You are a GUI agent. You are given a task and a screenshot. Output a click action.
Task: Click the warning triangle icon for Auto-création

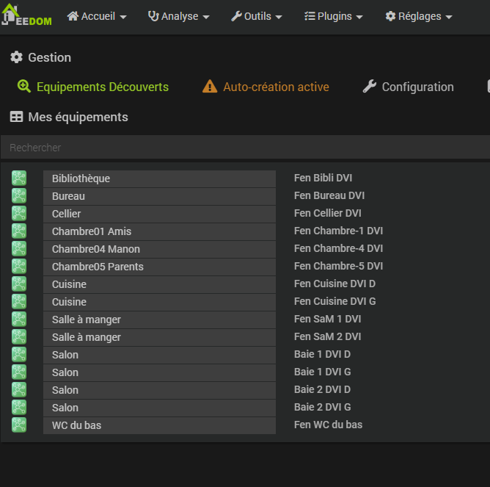[210, 87]
